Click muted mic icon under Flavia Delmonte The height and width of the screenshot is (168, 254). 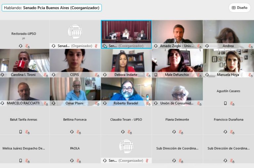coord(181,132)
